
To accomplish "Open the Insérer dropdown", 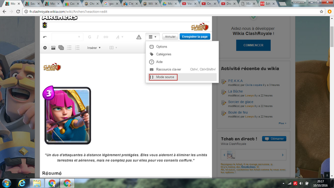I will click(94, 48).
